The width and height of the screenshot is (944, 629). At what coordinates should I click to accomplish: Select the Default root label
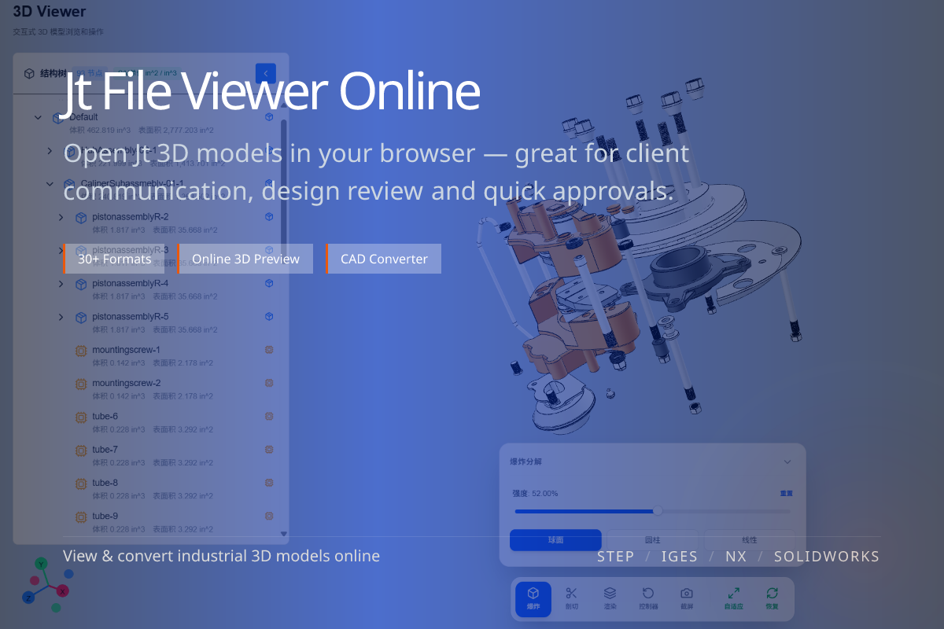[83, 117]
